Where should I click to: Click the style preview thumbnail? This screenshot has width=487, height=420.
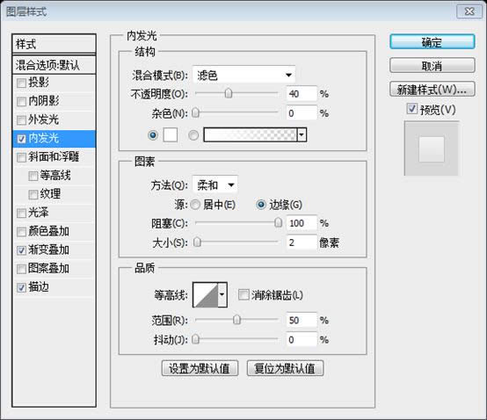(x=431, y=148)
